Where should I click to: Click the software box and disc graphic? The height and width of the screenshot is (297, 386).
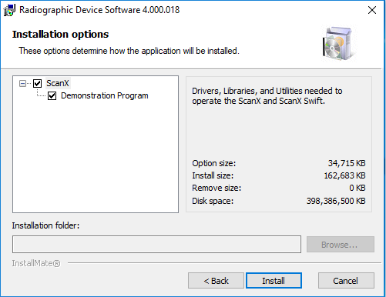(x=339, y=43)
